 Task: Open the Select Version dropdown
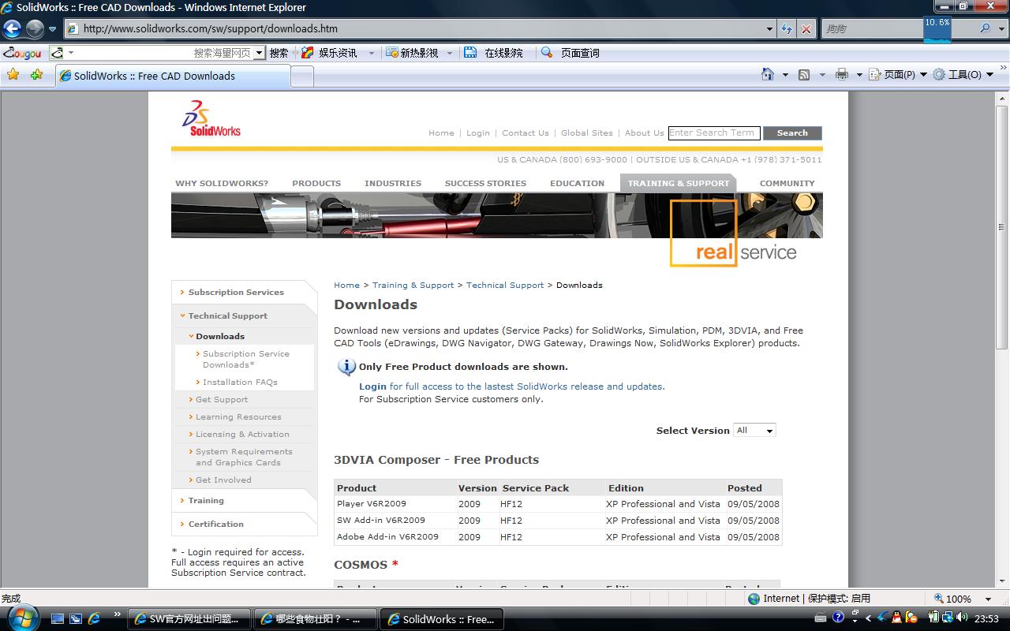pyautogui.click(x=754, y=430)
